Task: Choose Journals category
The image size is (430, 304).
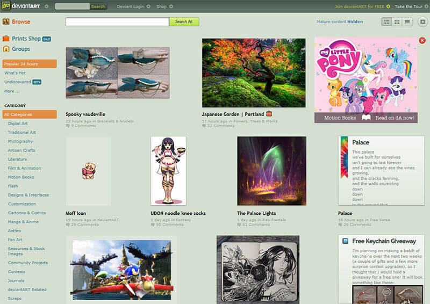Action: pos(16,281)
